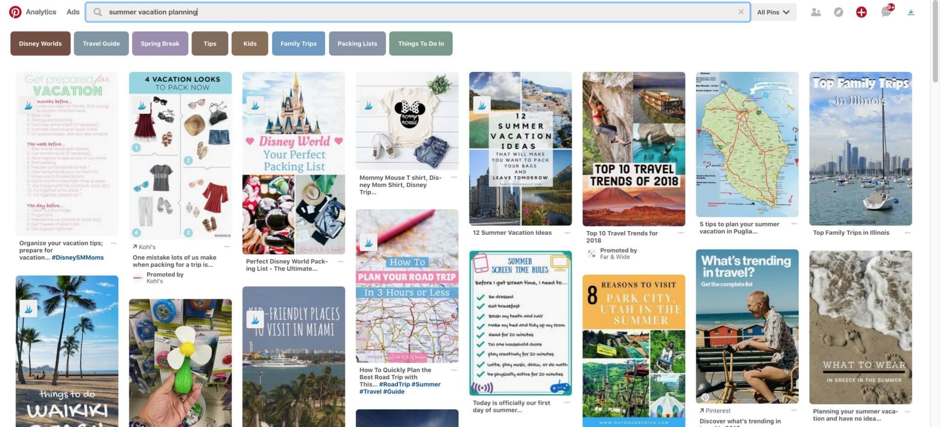
Task: Clear the search field with X
Action: (741, 12)
